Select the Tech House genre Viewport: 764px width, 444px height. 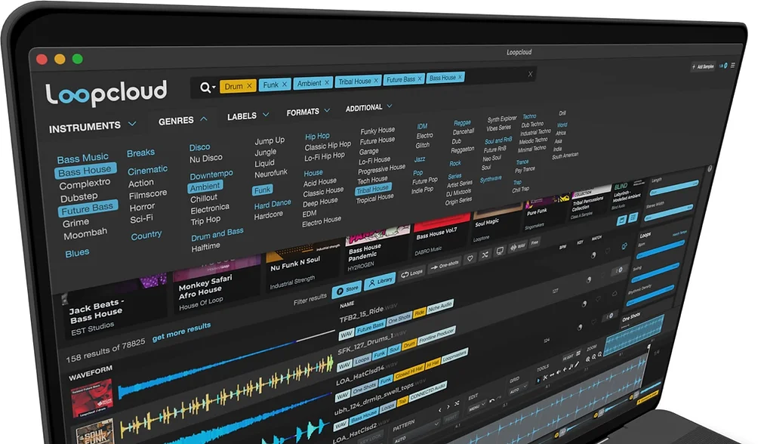pyautogui.click(x=372, y=180)
